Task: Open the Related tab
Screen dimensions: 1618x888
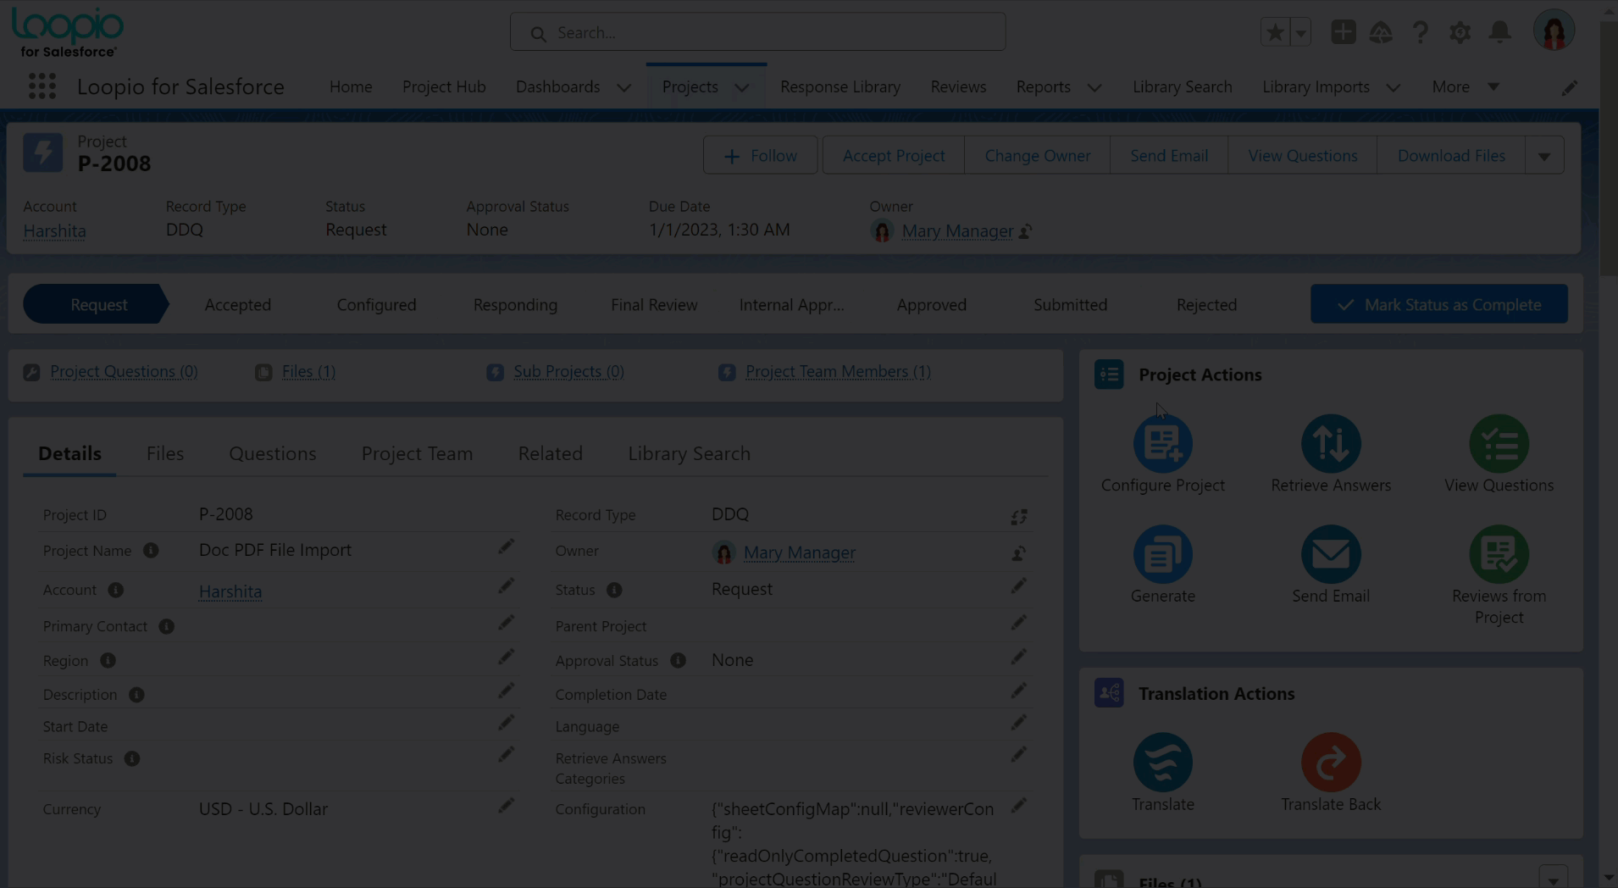Action: tap(551, 454)
